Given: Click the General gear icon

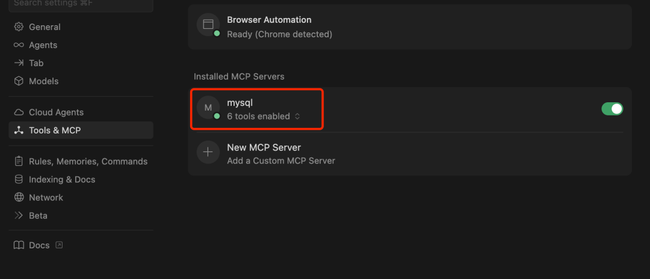Looking at the screenshot, I should [19, 27].
